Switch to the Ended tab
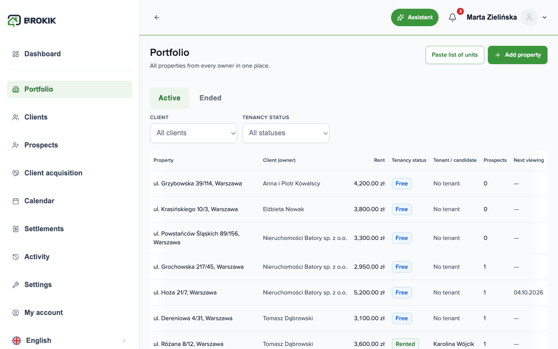558x349 pixels. tap(211, 98)
